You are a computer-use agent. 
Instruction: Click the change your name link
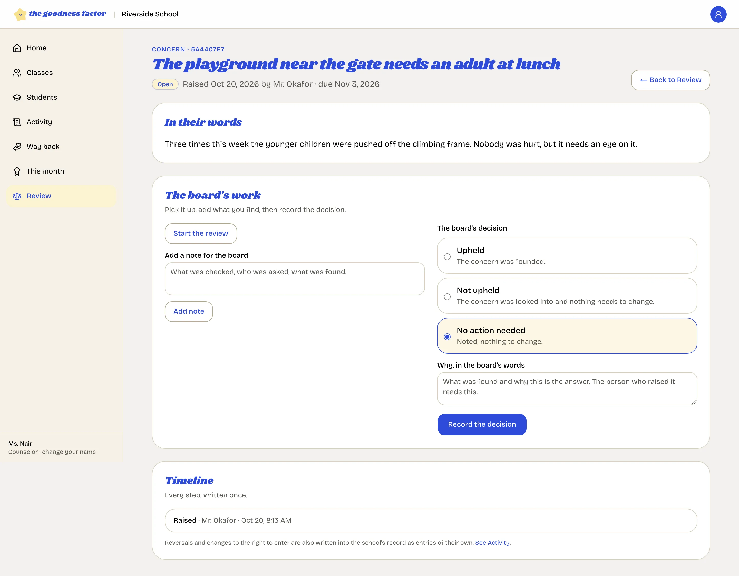pos(69,452)
